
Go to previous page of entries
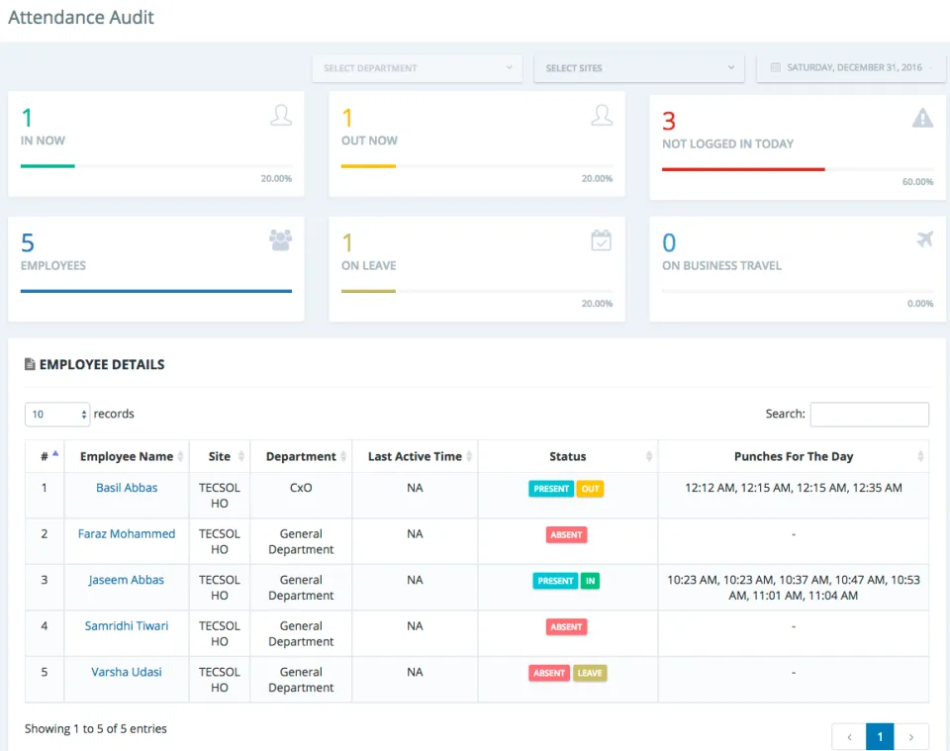tap(849, 737)
